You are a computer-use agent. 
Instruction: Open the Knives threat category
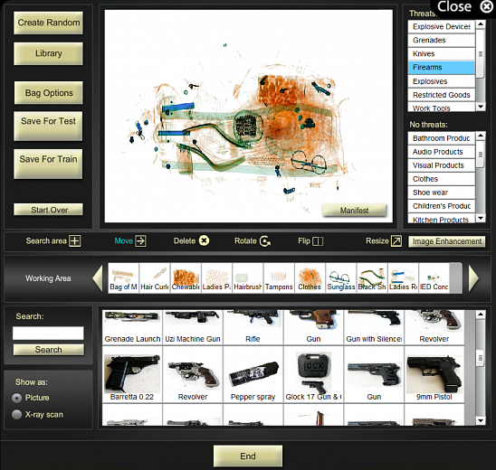tap(442, 53)
